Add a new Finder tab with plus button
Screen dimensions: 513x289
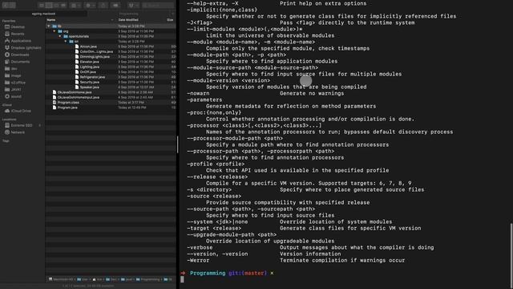click(173, 14)
